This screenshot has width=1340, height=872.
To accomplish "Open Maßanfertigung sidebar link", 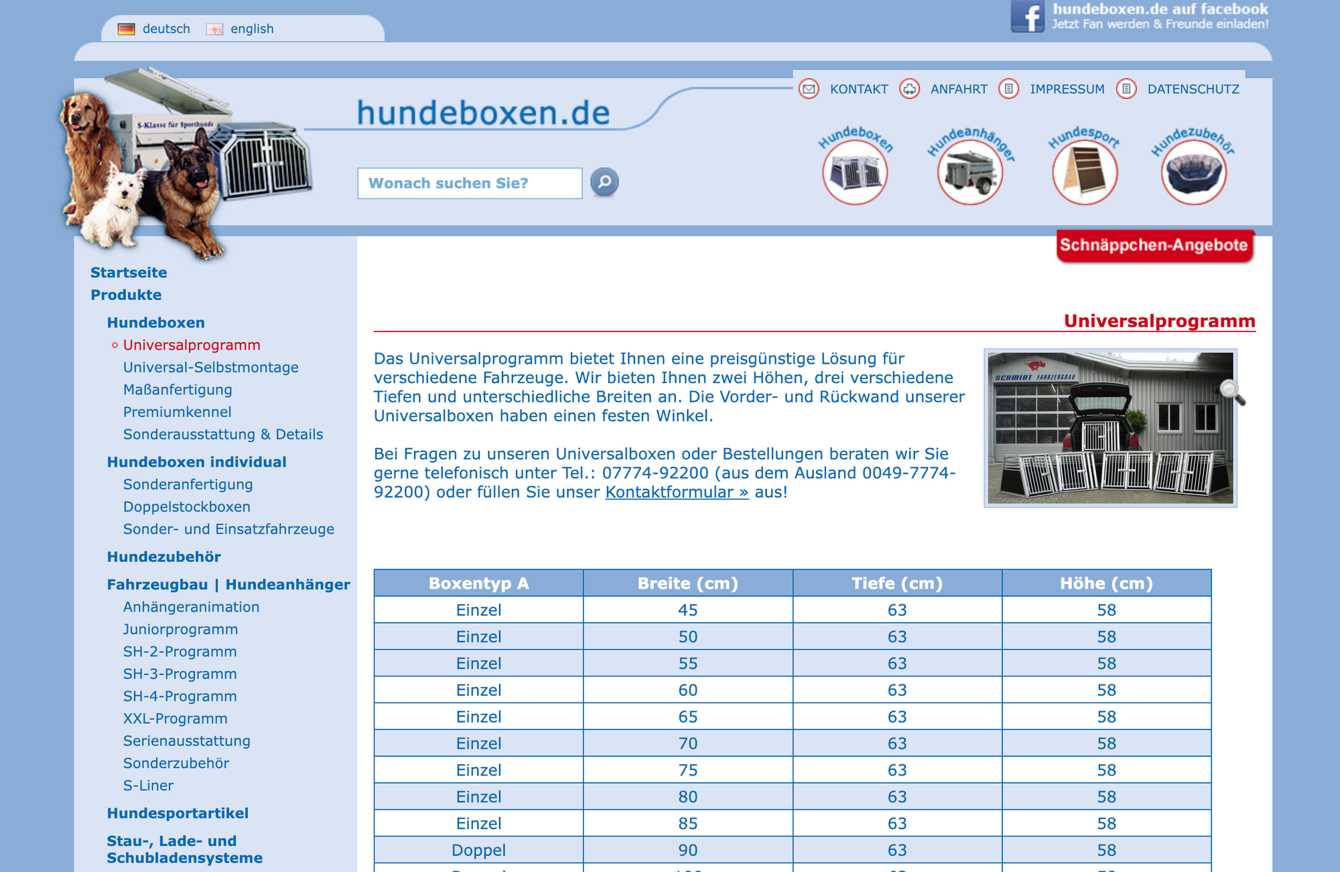I will [x=178, y=390].
